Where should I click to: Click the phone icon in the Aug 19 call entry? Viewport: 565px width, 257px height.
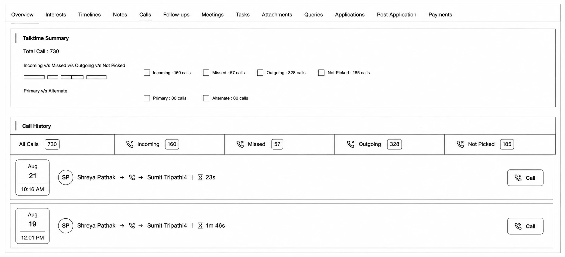132,226
